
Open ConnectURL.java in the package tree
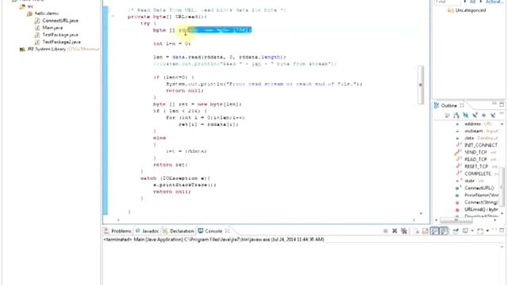[x=60, y=21]
